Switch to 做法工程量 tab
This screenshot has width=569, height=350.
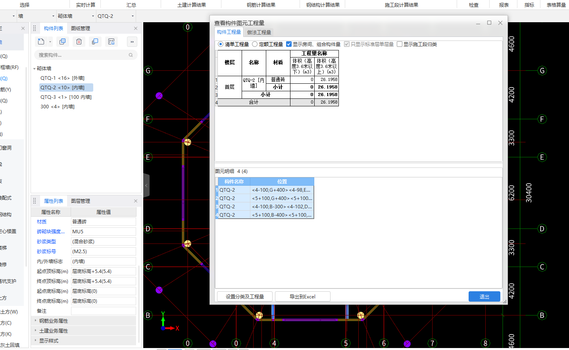point(259,32)
